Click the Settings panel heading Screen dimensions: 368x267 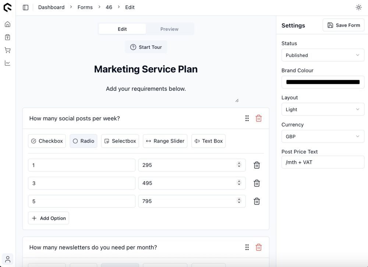click(293, 25)
